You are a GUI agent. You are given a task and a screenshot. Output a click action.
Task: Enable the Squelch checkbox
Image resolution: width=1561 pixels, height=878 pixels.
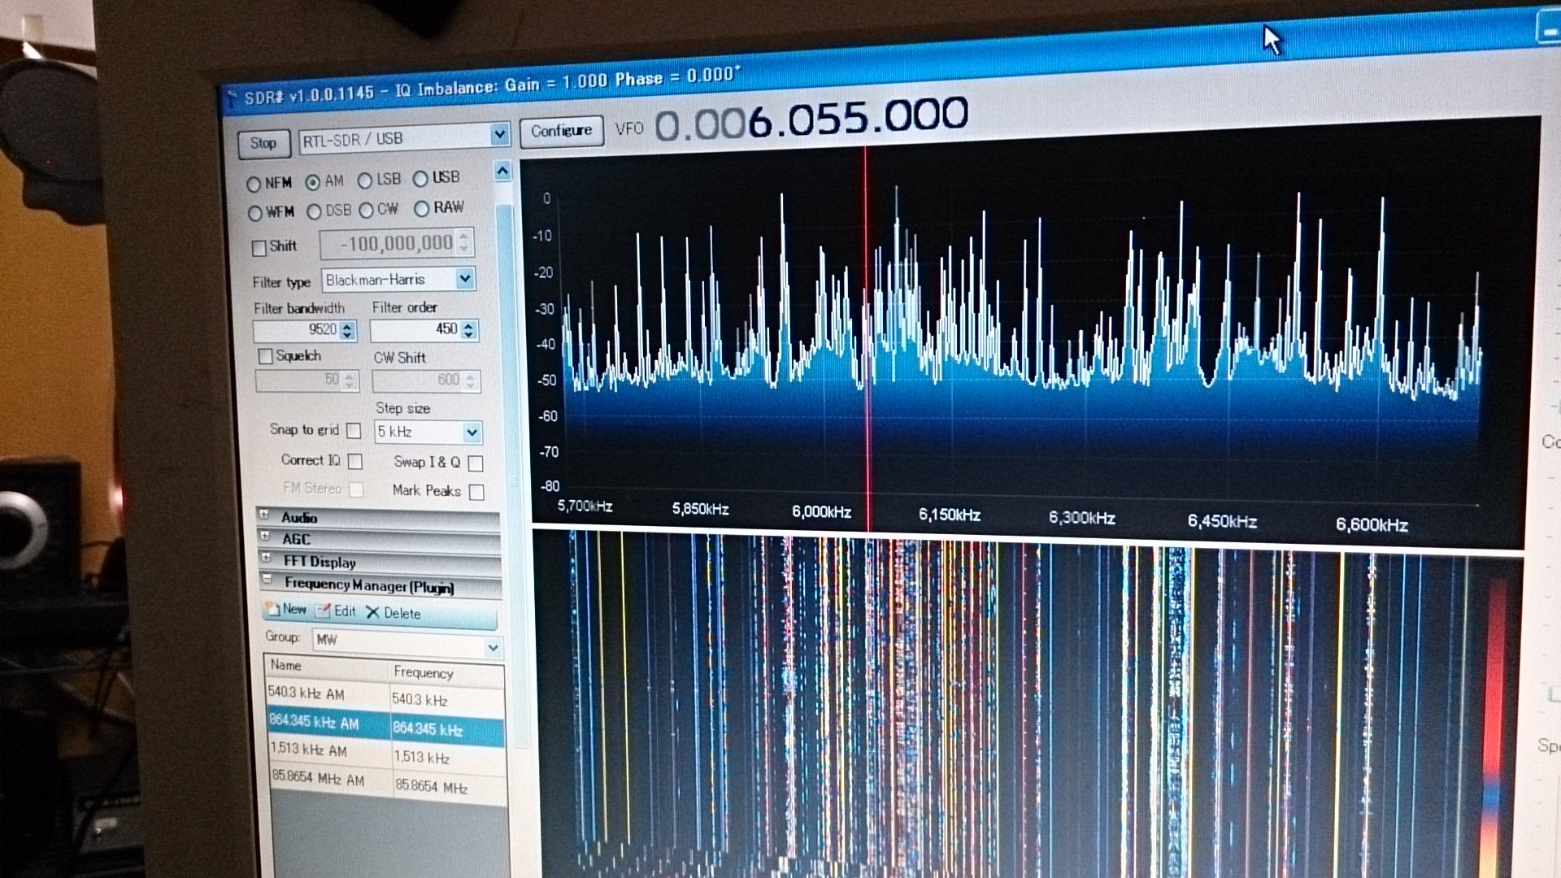click(x=265, y=356)
